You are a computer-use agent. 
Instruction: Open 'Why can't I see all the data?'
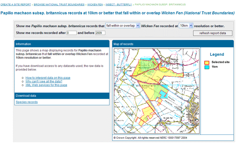pos(44,81)
